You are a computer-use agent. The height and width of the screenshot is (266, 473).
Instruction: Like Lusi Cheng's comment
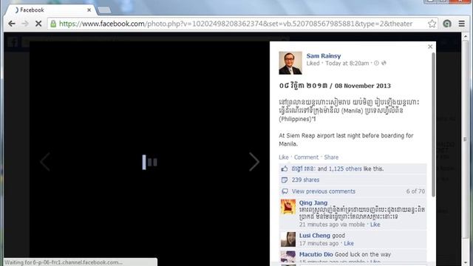(x=349, y=243)
